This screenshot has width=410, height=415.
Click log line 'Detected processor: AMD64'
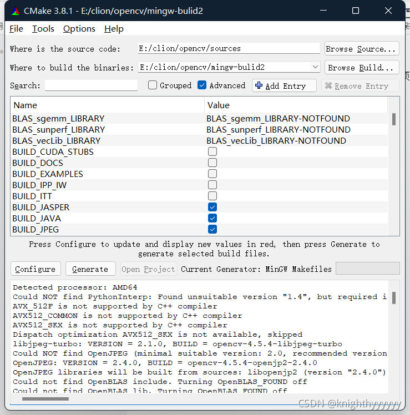click(x=75, y=287)
